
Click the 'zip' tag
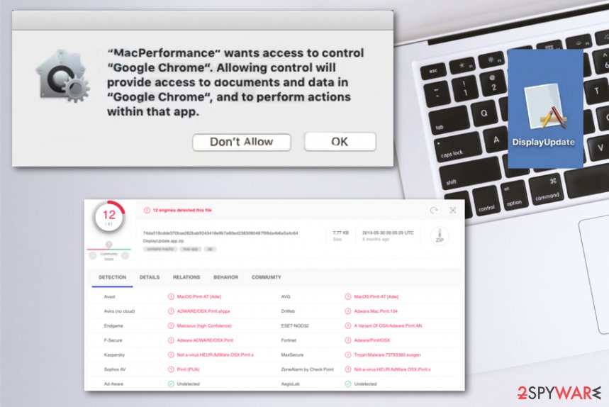[210, 249]
